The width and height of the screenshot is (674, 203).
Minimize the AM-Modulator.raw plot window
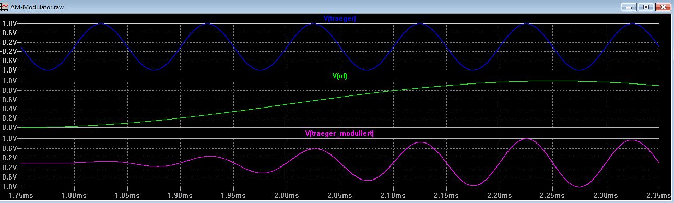pos(629,7)
